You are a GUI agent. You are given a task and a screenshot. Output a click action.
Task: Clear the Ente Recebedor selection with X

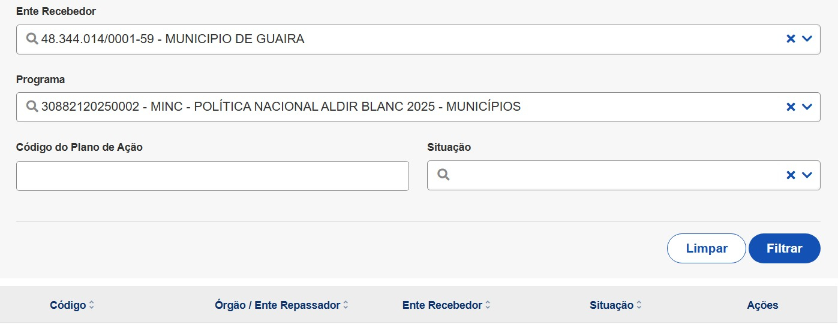791,39
